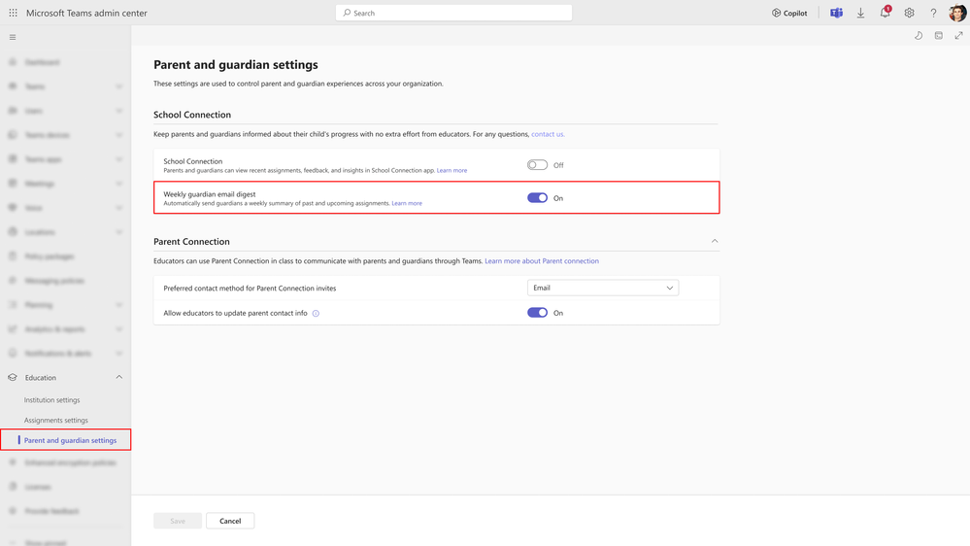Click the Education graduation cap icon
This screenshot has width=970, height=546.
[13, 377]
